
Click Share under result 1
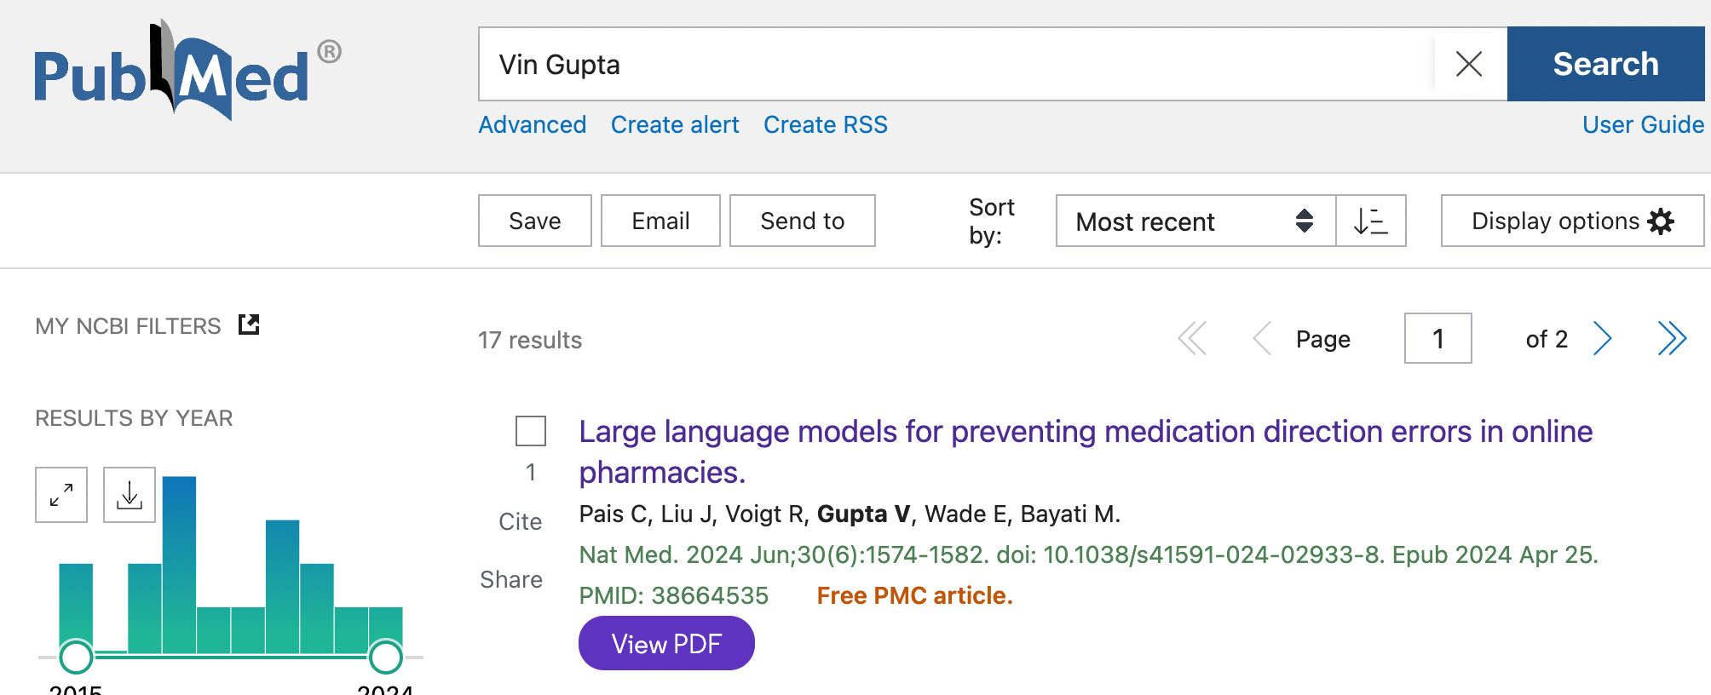tap(511, 579)
